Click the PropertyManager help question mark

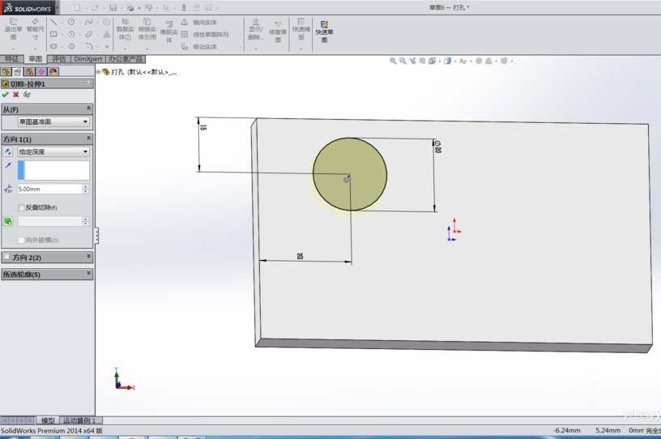(x=89, y=83)
